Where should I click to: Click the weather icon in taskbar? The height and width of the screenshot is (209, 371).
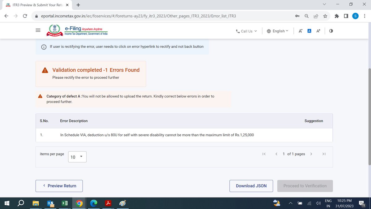coord(277,203)
